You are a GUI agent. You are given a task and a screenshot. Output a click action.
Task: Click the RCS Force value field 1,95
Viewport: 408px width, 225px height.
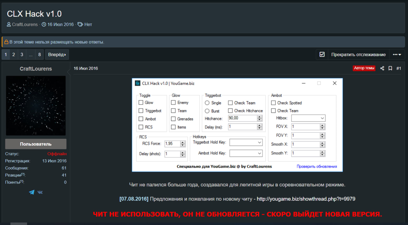pos(172,144)
